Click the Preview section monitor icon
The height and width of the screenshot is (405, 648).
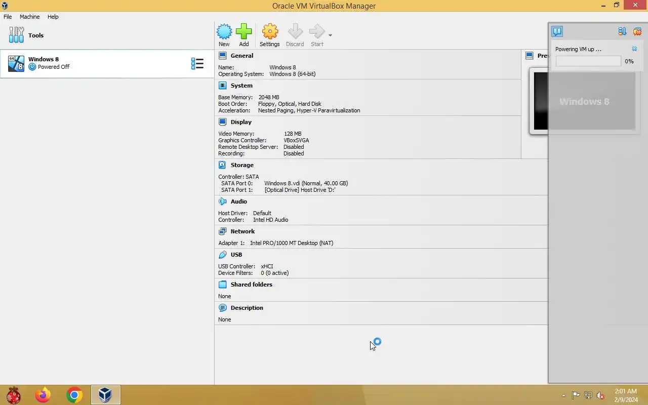529,56
